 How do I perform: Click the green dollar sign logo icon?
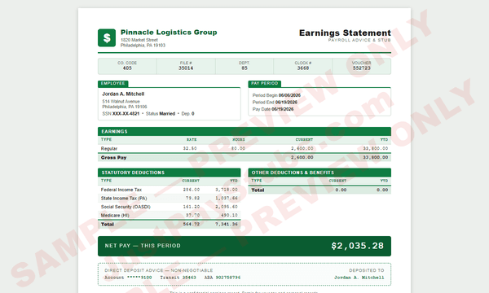coord(107,37)
